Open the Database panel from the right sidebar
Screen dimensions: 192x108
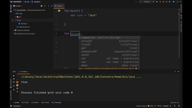click(x=181, y=9)
